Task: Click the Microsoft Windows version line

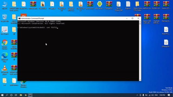Action: pyautogui.click(x=39, y=22)
